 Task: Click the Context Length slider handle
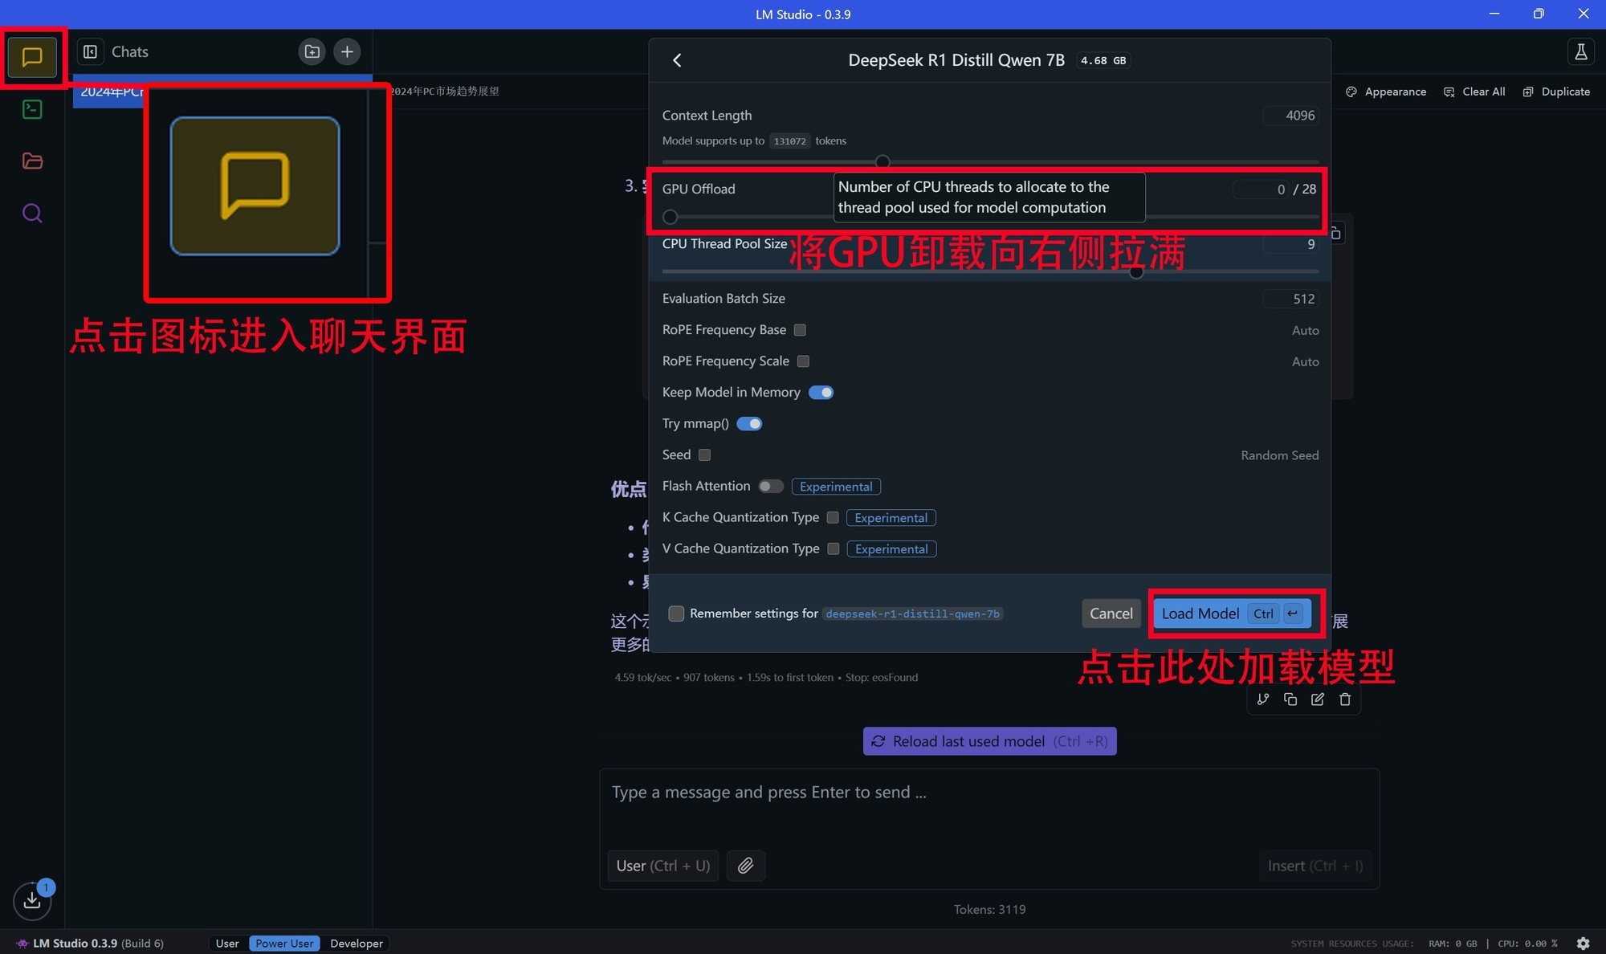(x=882, y=162)
